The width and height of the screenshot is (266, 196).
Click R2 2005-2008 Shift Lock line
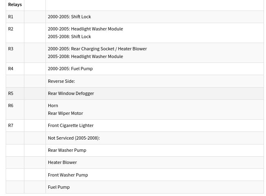click(69, 37)
